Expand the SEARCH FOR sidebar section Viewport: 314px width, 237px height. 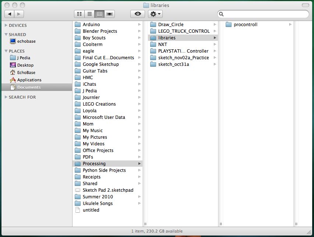6,97
